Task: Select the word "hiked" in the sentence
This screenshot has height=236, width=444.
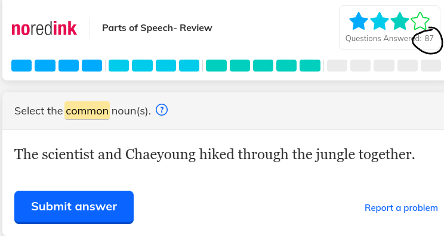Action: (217, 154)
